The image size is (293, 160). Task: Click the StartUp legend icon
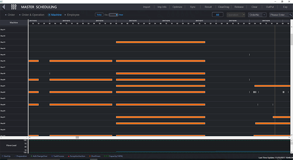click(2, 156)
